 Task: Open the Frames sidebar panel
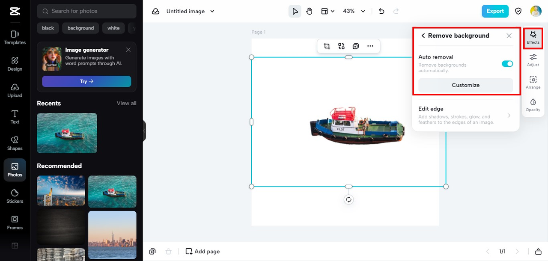point(15,222)
